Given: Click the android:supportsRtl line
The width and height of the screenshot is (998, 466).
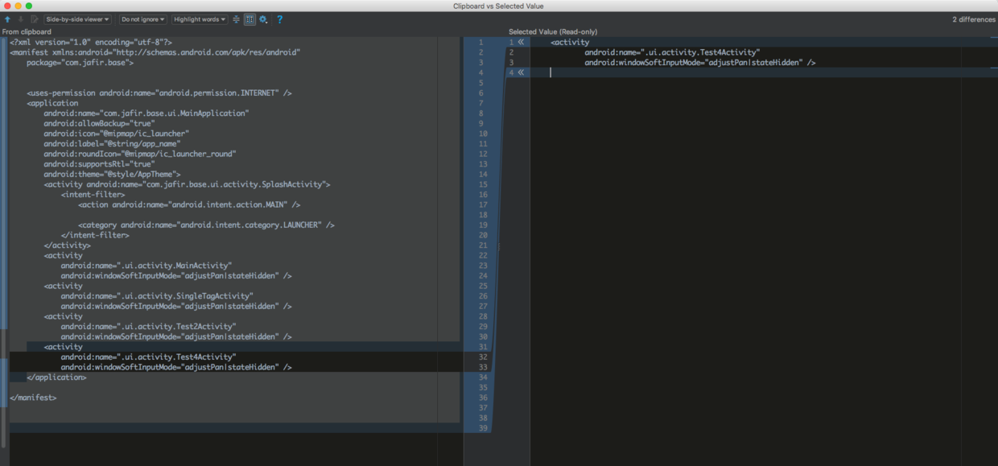Looking at the screenshot, I should [99, 164].
